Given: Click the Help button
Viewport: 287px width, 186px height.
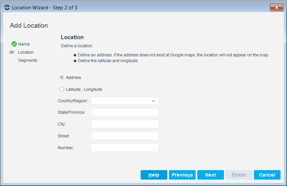Looking at the screenshot, I should pos(154,175).
